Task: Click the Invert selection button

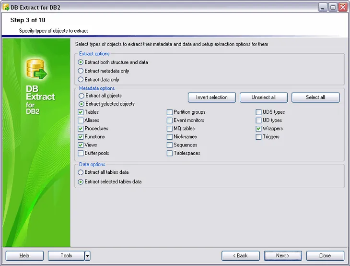Action: 212,97
